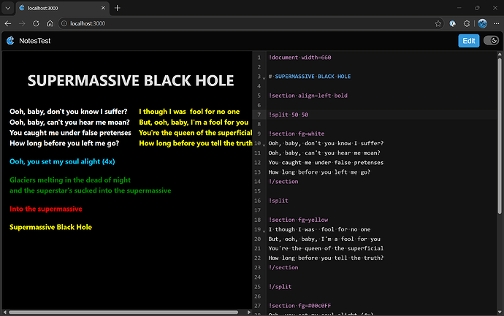Click the '!split 50 50' code line
The height and width of the screenshot is (316, 504).
tap(289, 115)
